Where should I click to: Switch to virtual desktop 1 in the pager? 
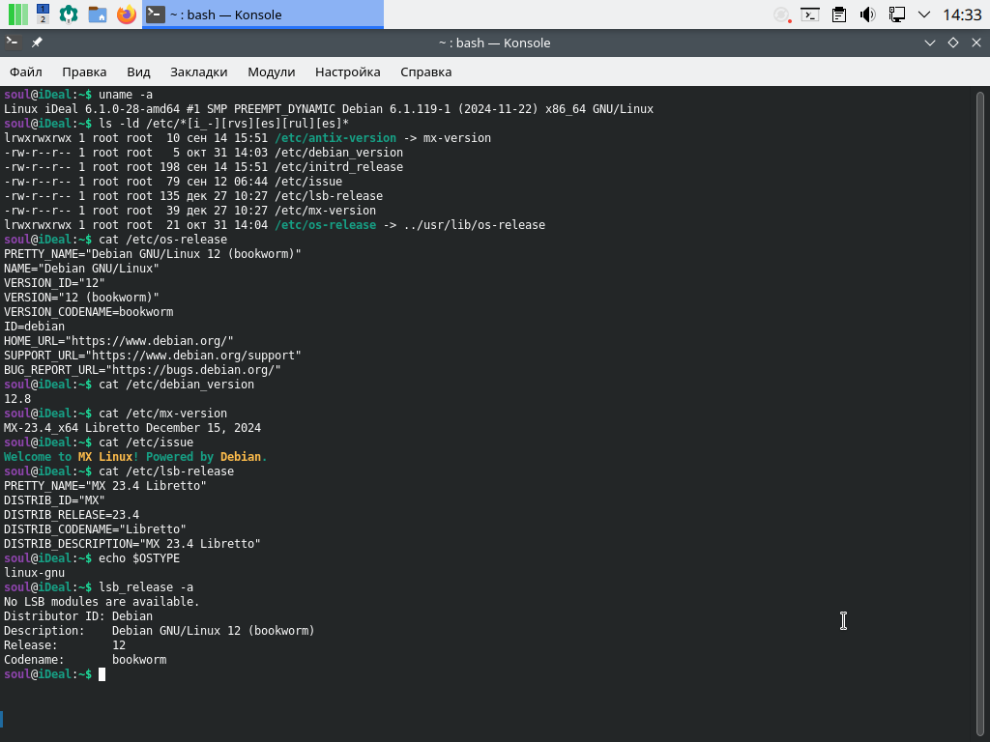click(x=43, y=9)
